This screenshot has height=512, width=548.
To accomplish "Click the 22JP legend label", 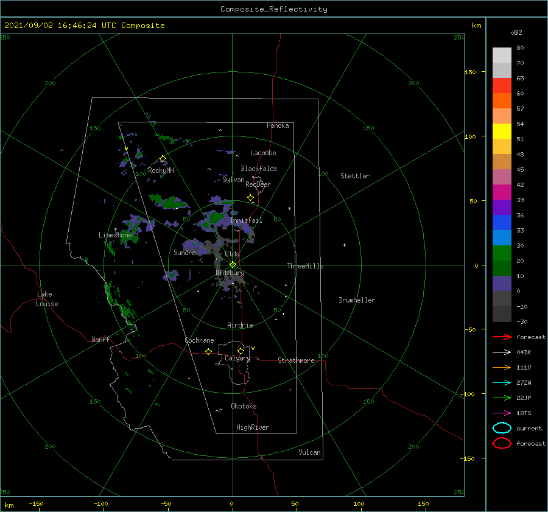I will [524, 398].
